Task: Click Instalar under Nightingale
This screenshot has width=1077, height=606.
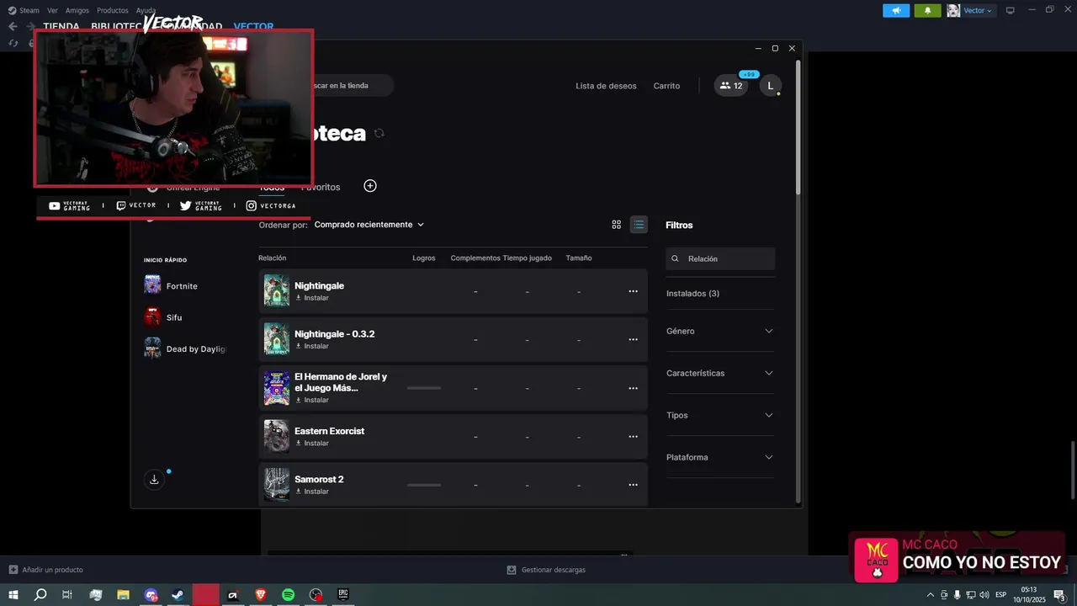Action: 312,298
